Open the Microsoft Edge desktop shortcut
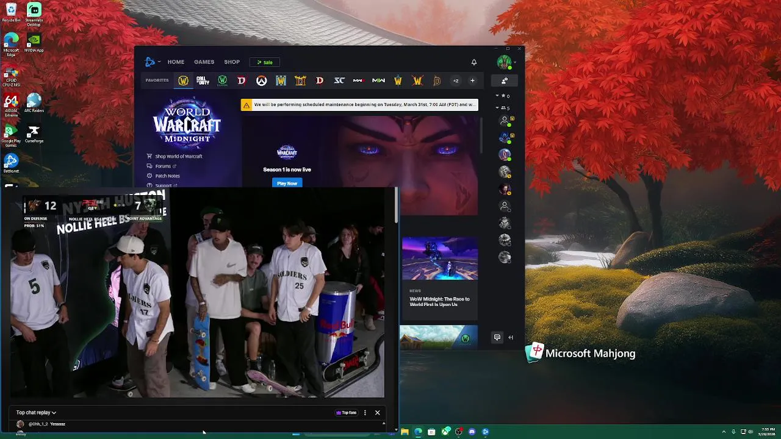 [11, 45]
